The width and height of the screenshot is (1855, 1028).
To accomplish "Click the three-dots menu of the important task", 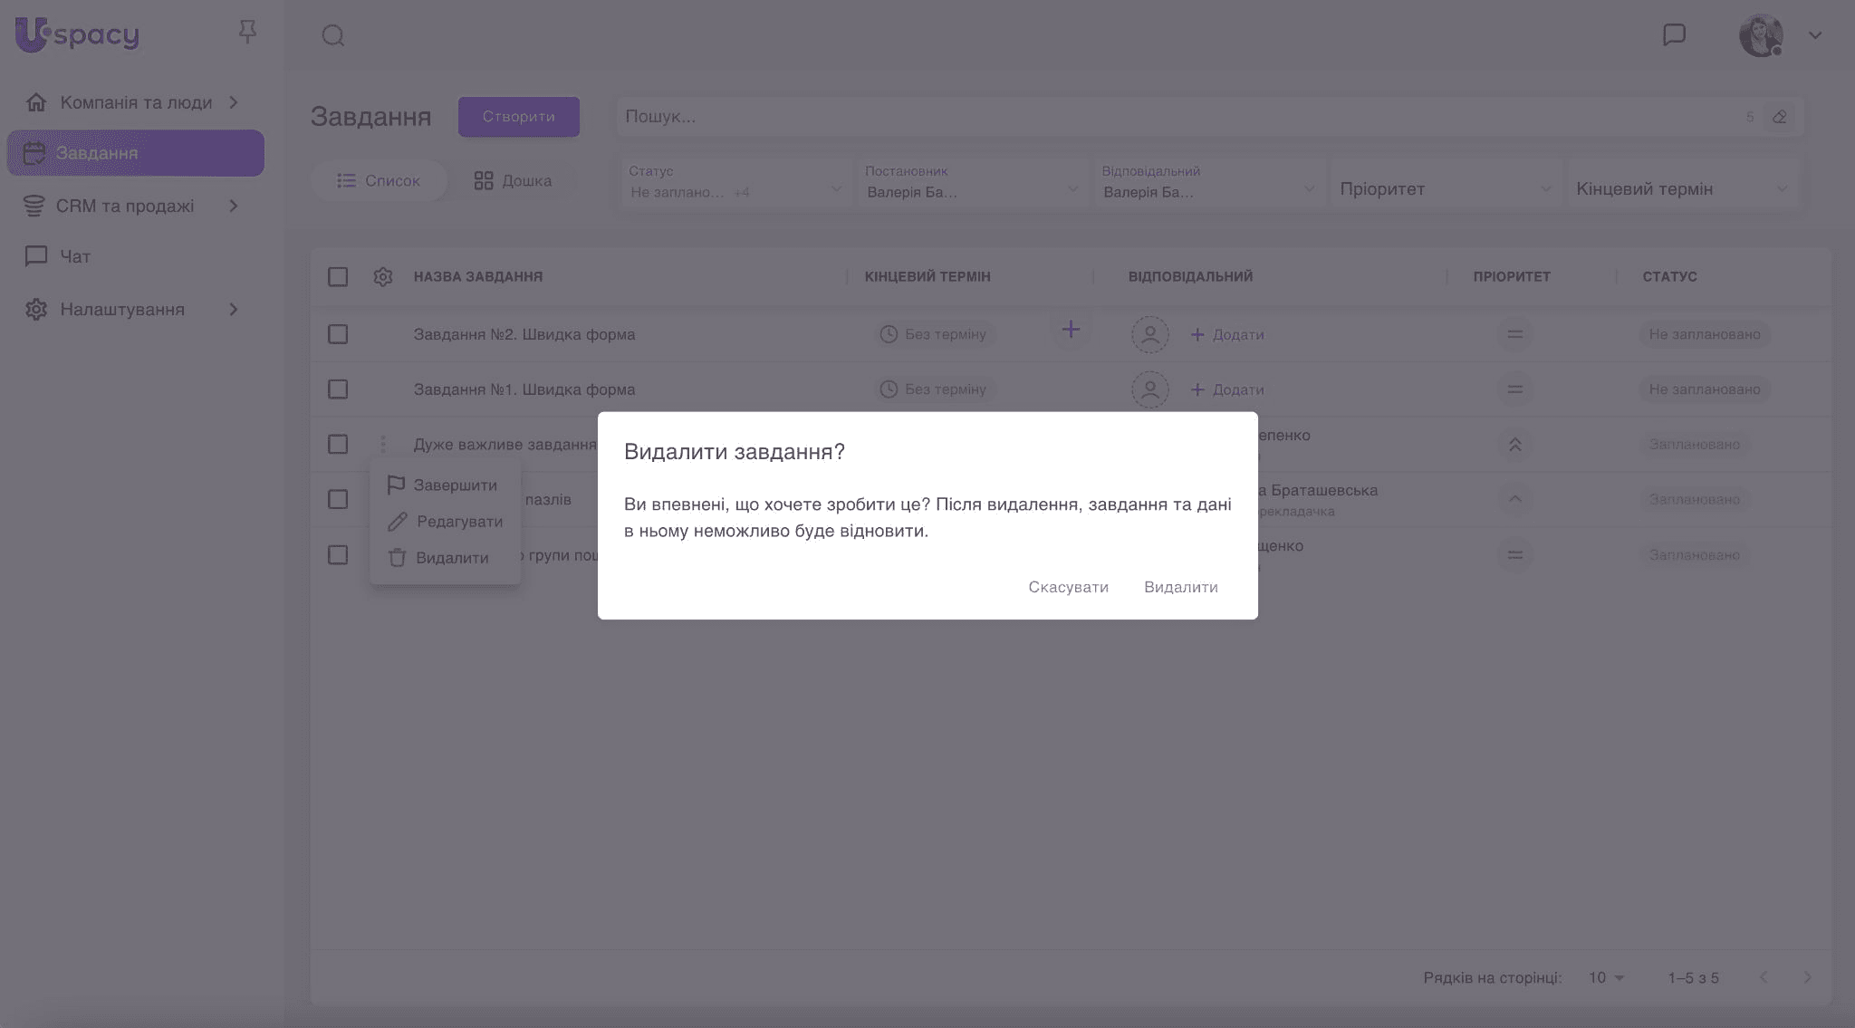I will point(383,444).
